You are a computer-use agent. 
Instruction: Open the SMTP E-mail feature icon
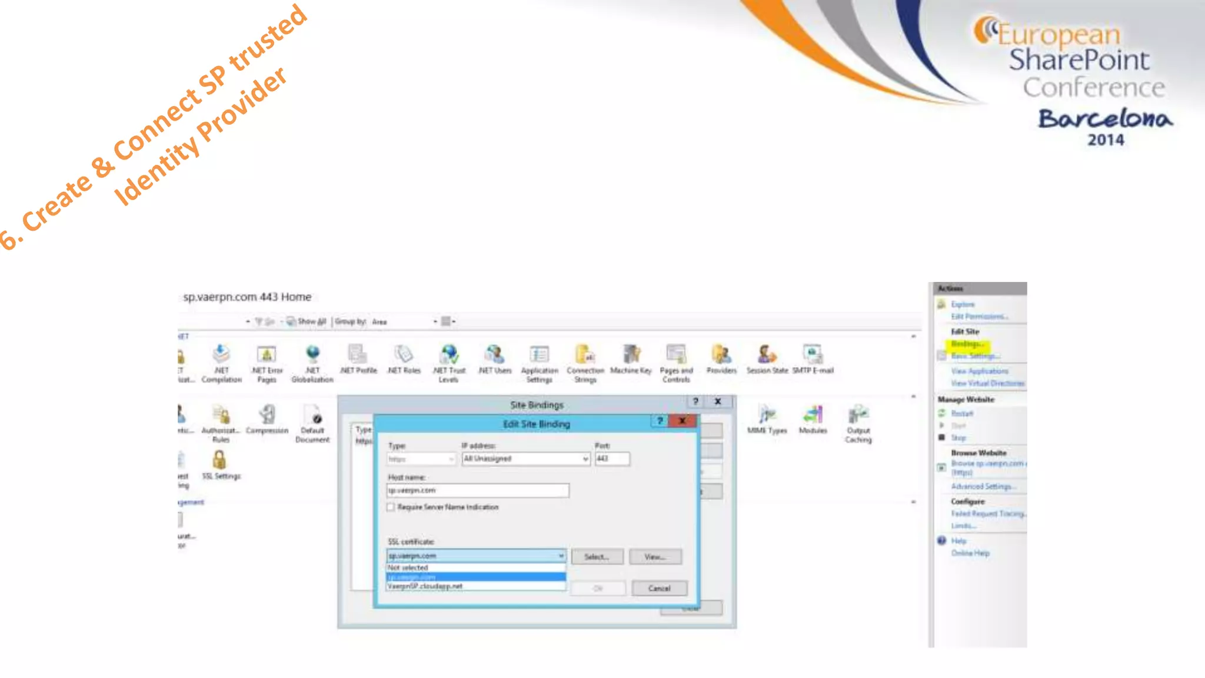pos(813,355)
